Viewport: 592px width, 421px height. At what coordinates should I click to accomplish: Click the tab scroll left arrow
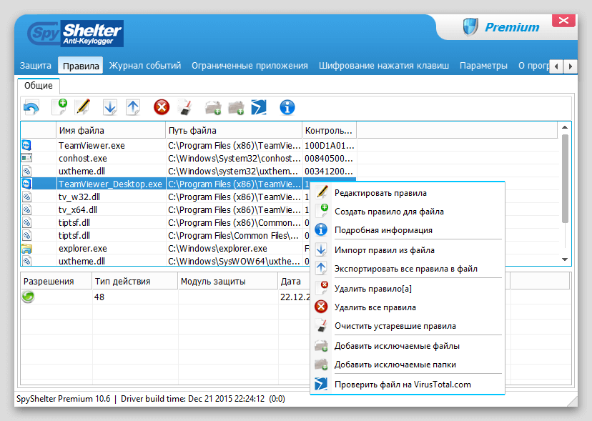556,66
